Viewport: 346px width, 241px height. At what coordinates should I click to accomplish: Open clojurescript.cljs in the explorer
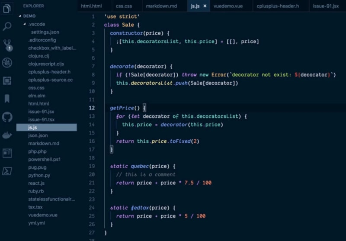pyautogui.click(x=46, y=64)
